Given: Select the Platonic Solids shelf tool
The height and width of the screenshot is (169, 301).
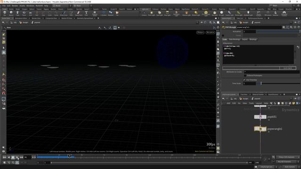Looking at the screenshot, I should [95, 13].
